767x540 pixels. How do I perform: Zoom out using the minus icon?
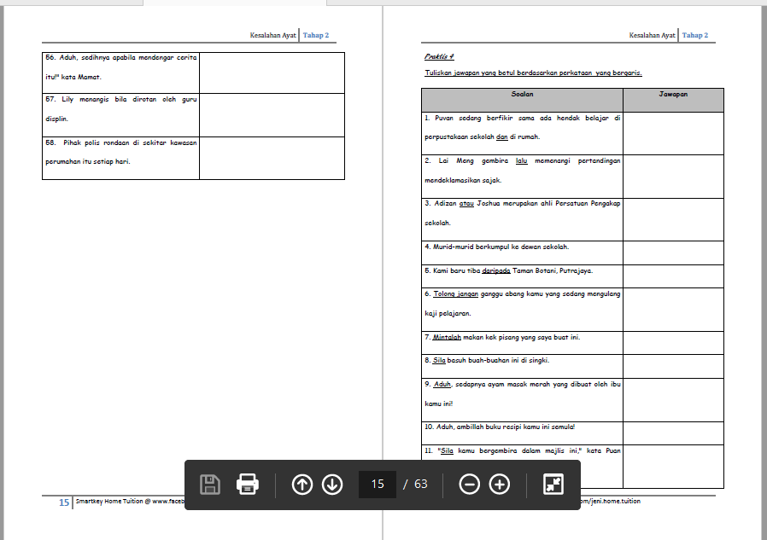[x=469, y=485]
